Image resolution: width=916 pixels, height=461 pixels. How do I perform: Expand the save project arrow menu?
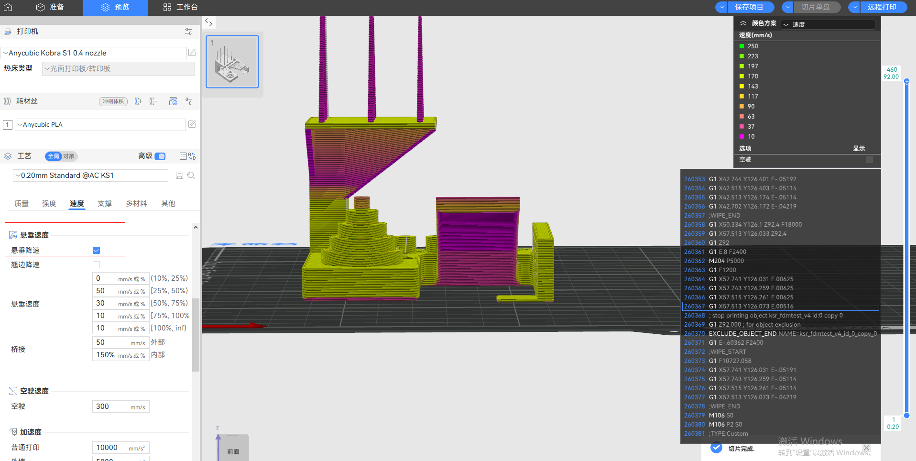tap(722, 7)
